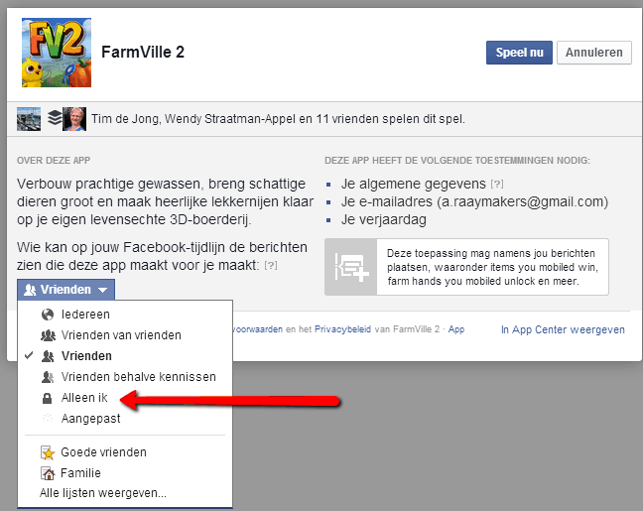Select Aangepast custom privacy option

point(125,419)
